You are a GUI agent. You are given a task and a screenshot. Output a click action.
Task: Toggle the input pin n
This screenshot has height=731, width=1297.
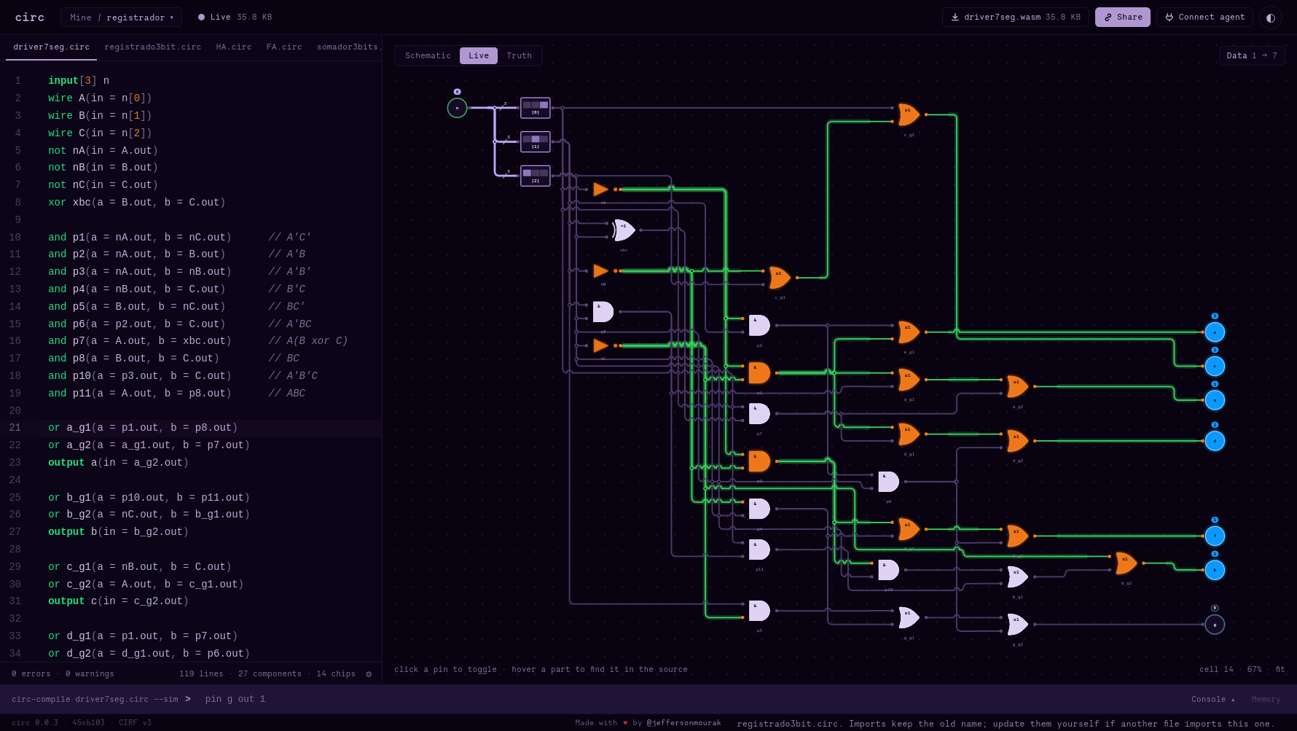[457, 108]
